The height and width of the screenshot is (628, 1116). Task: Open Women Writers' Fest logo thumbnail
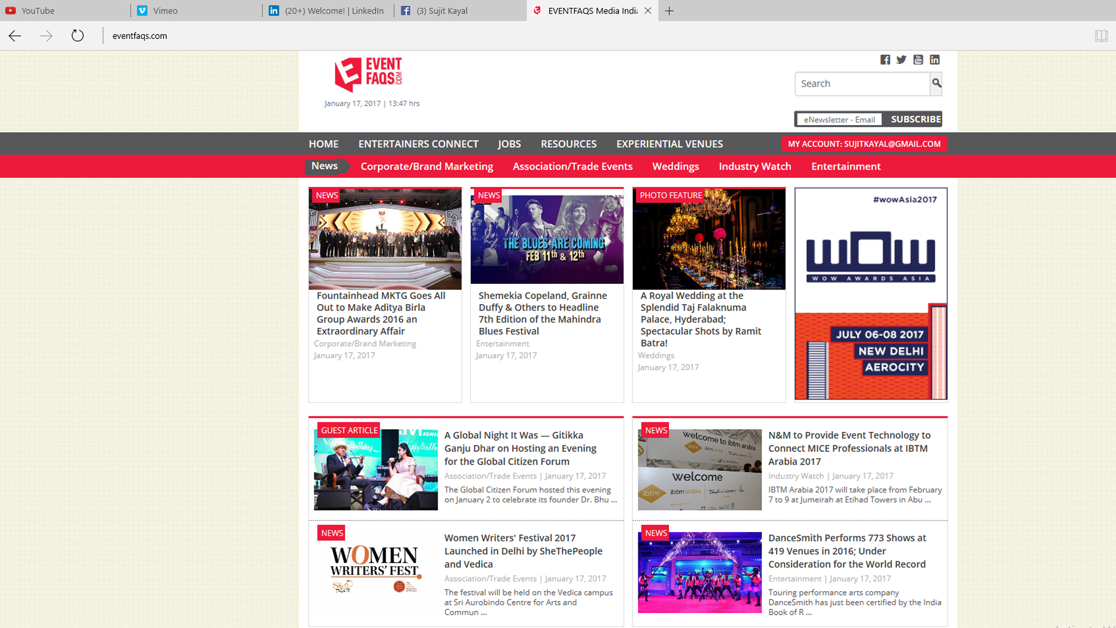[x=375, y=570]
